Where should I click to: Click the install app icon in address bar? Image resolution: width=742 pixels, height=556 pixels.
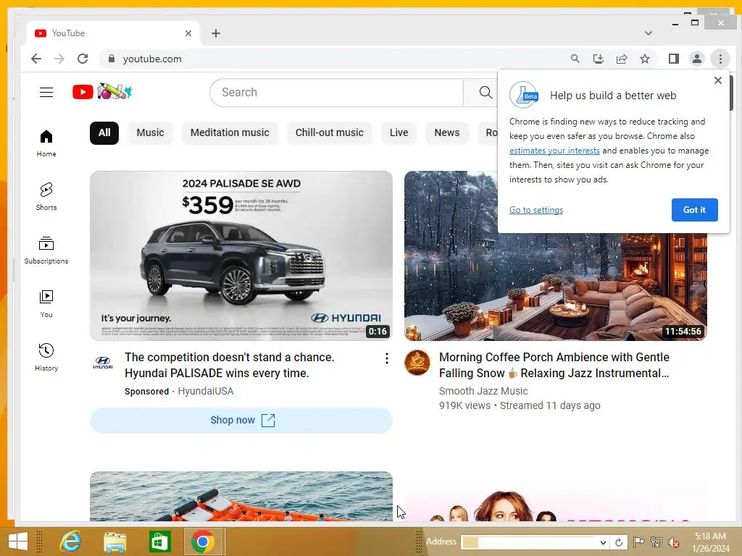[x=598, y=59]
